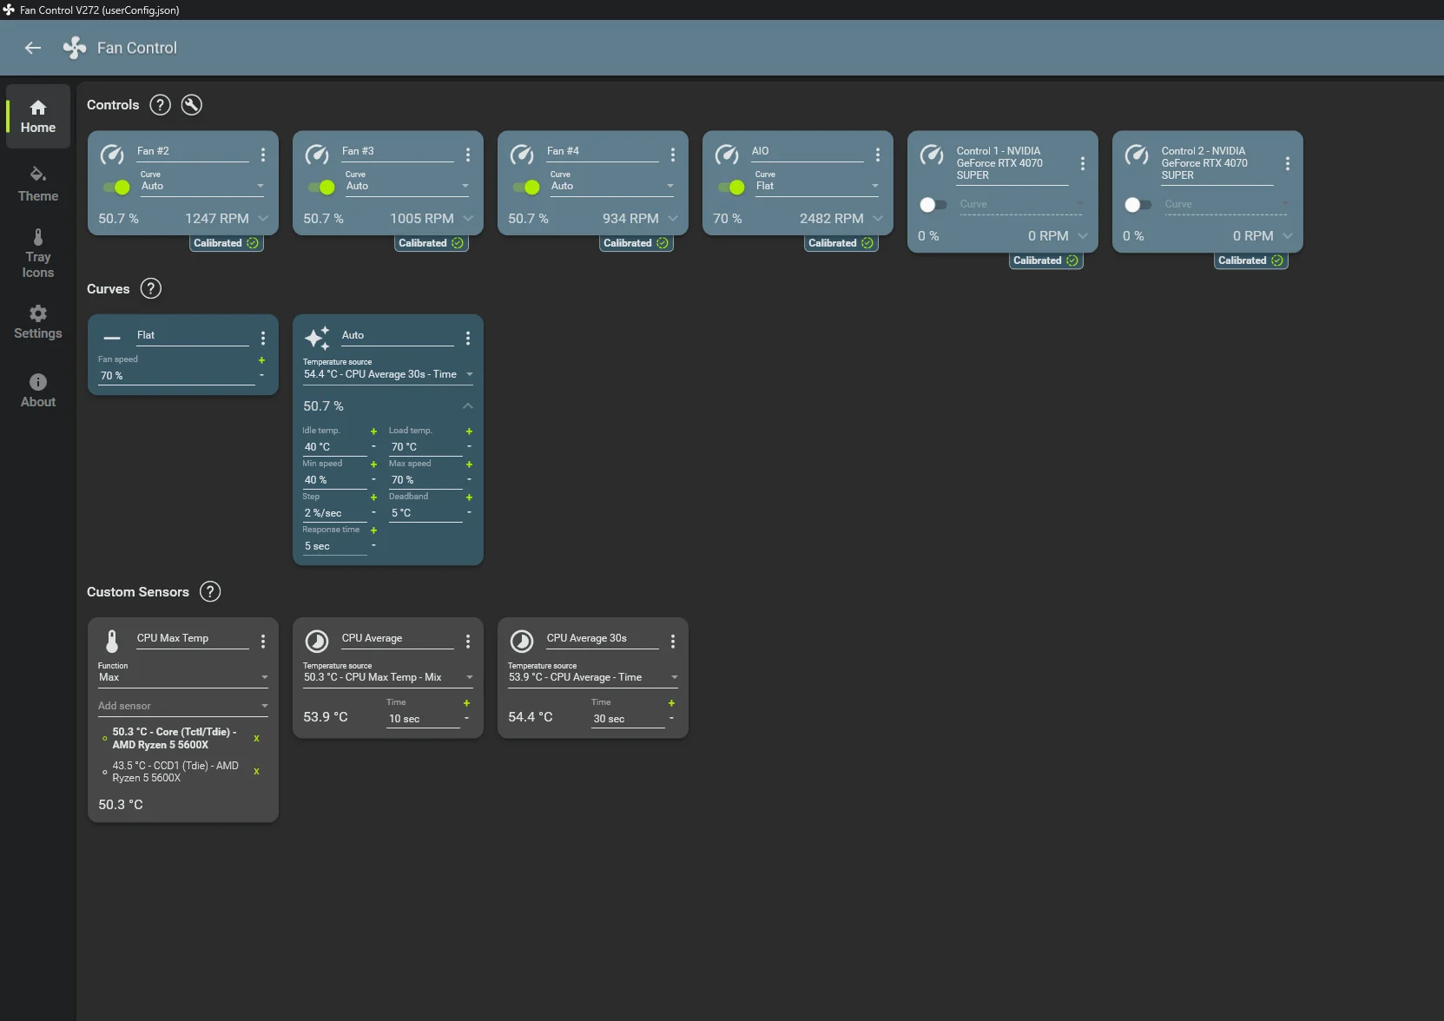The image size is (1444, 1021).
Task: Click the CPU Average 30s Time field
Action: pos(628,719)
